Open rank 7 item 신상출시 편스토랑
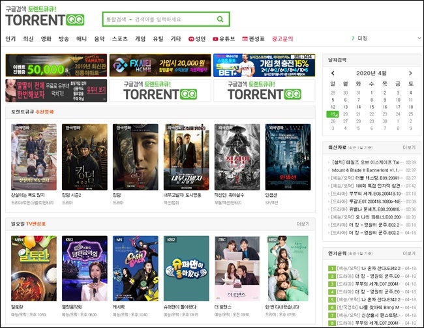Viewport: 424px width, 328px height. [369, 316]
